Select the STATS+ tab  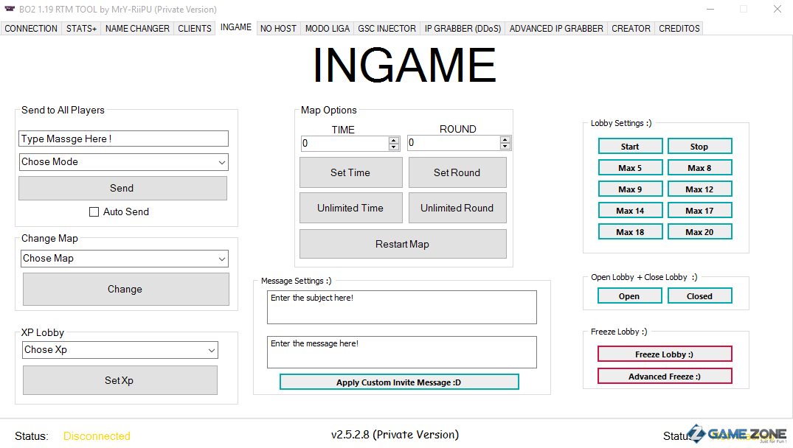tap(81, 29)
